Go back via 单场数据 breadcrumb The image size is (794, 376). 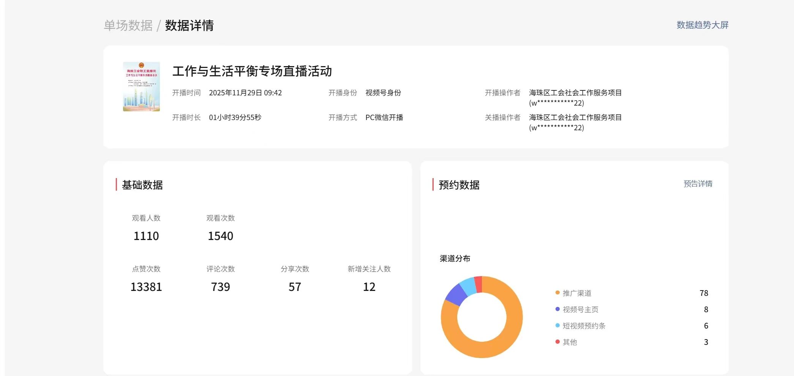pyautogui.click(x=128, y=25)
